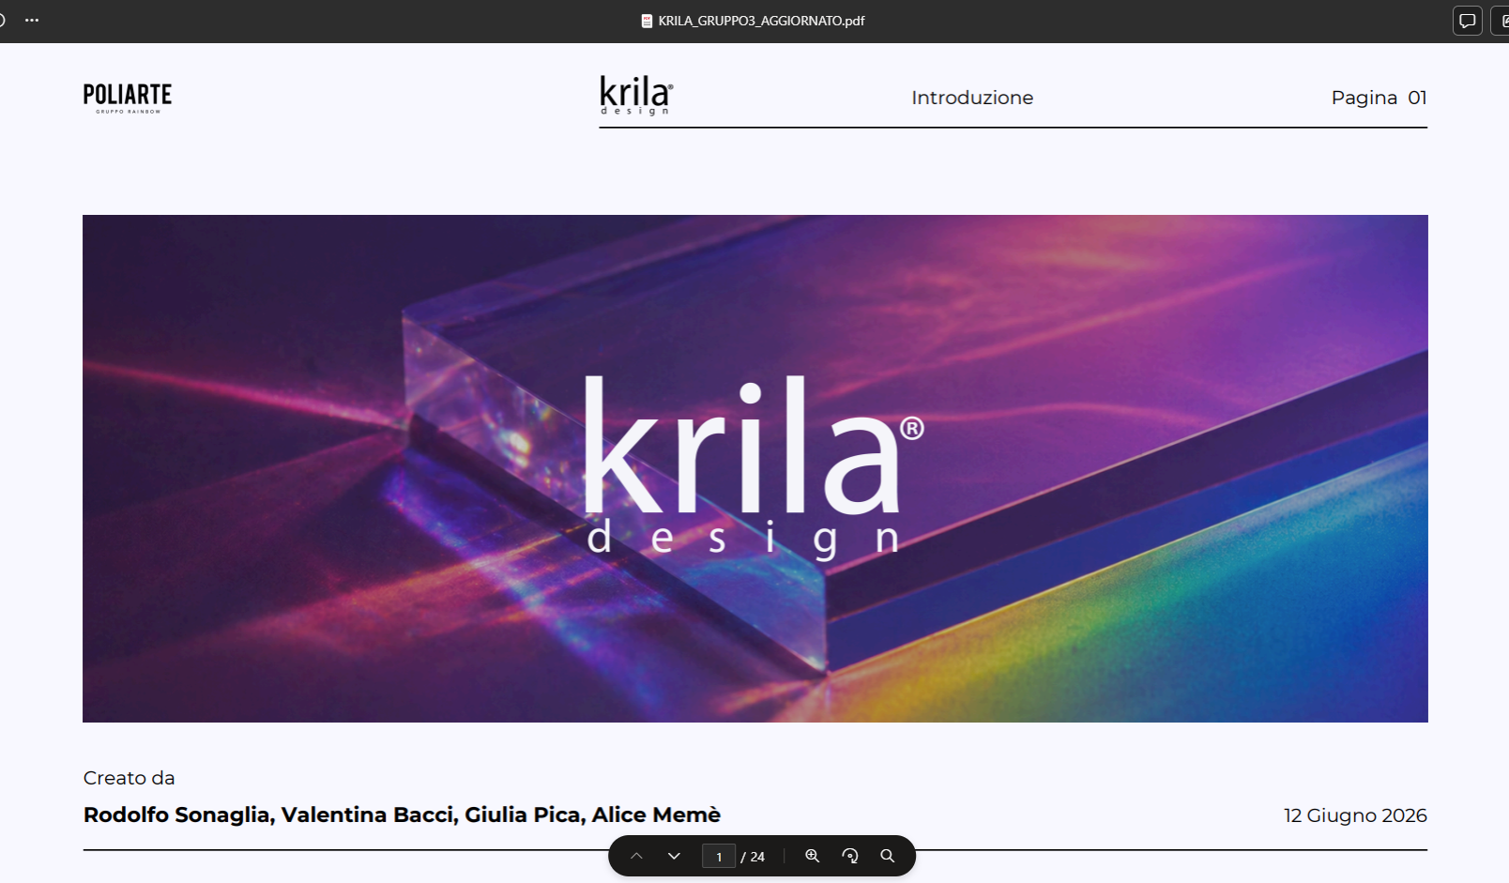The height and width of the screenshot is (883, 1509).
Task: Click the PDF file icon beside the title
Action: click(647, 21)
